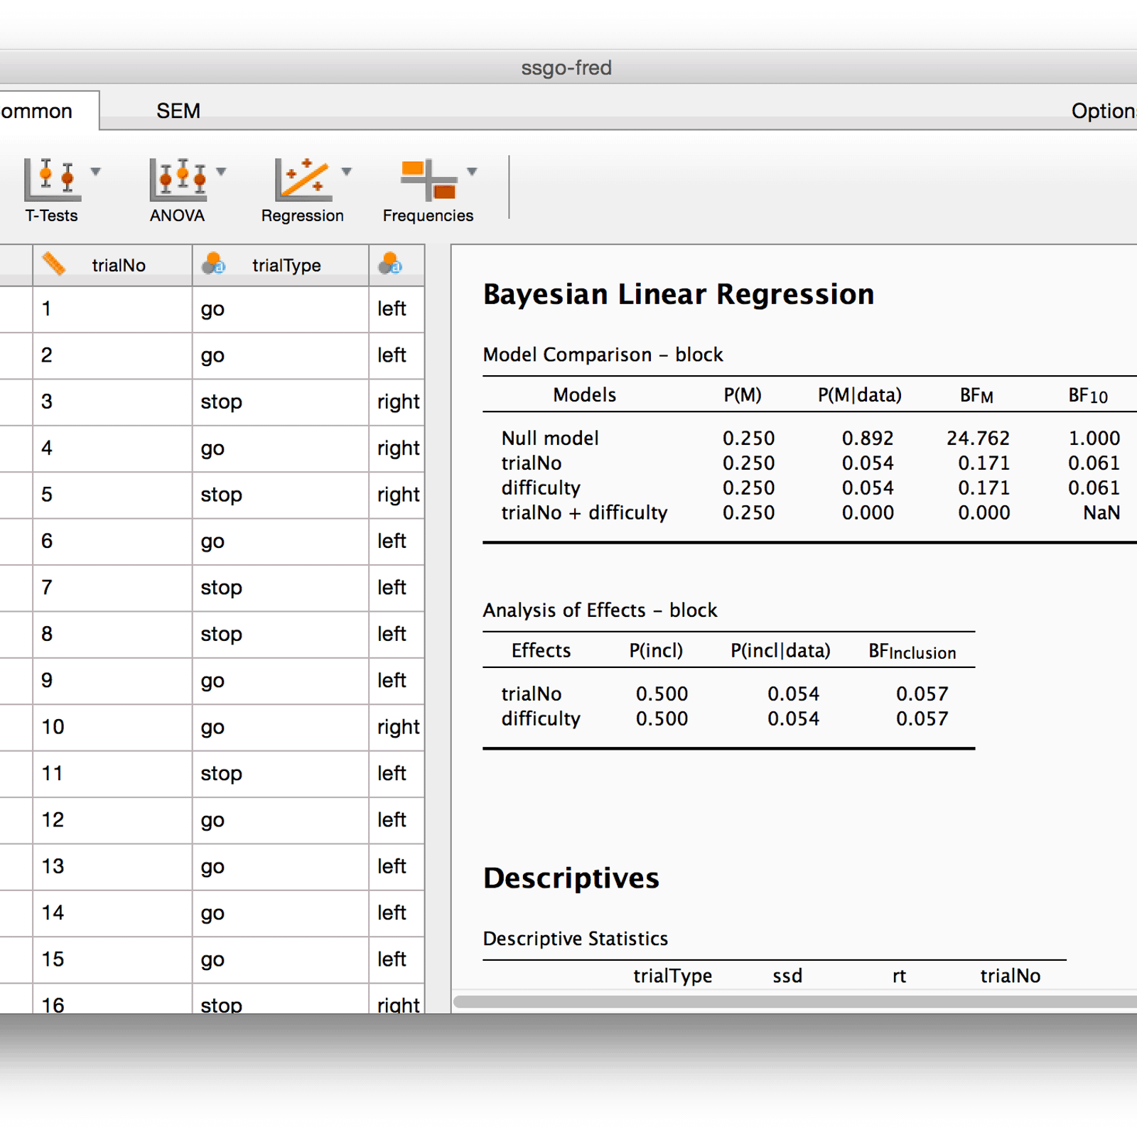Expand the Regression dropdown arrow
Image resolution: width=1137 pixels, height=1137 pixels.
click(x=347, y=171)
